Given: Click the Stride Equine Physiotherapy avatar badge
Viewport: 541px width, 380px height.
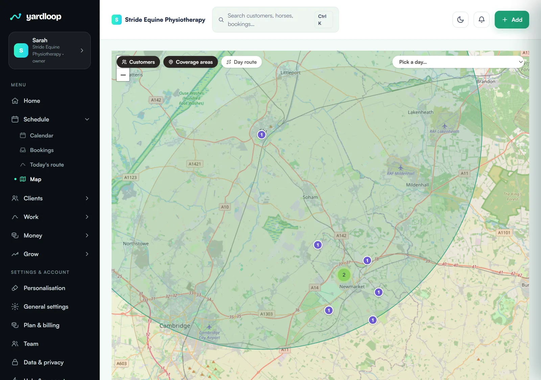Looking at the screenshot, I should pos(117,20).
